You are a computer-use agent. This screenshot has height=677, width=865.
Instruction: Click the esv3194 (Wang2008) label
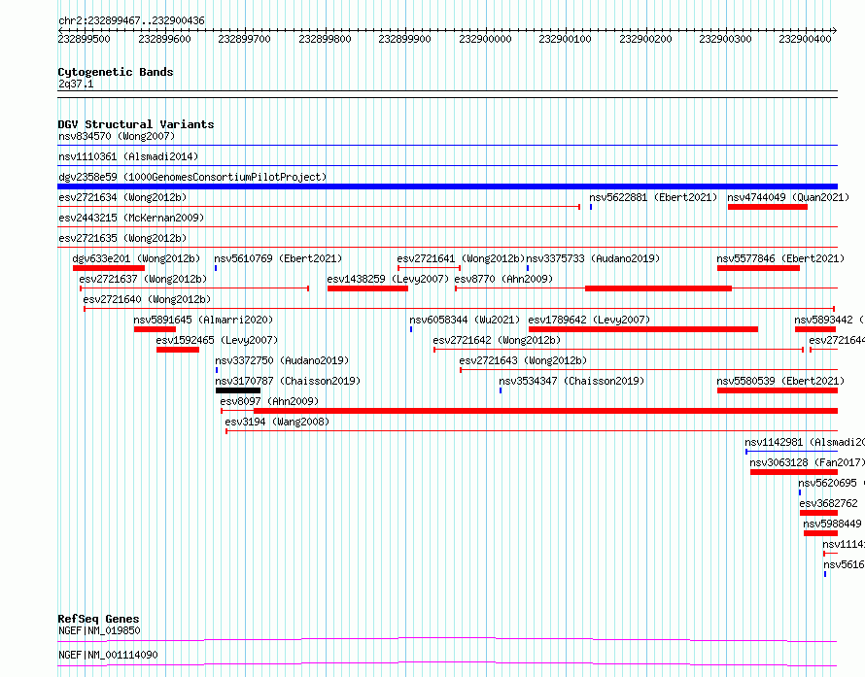pyautogui.click(x=277, y=422)
